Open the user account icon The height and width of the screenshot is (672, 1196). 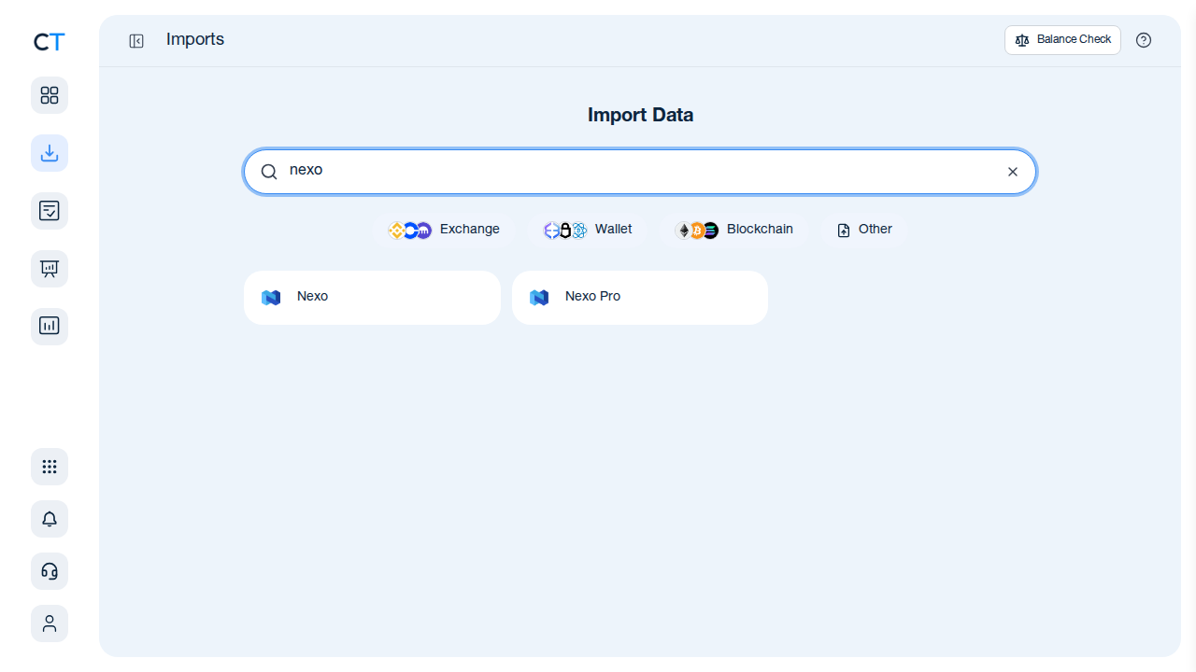(x=50, y=623)
